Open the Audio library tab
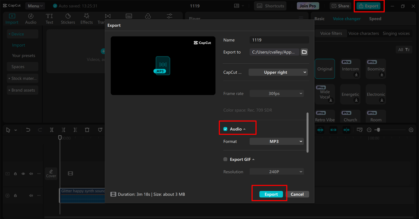Screen dimensions: 419x219 click(31, 19)
